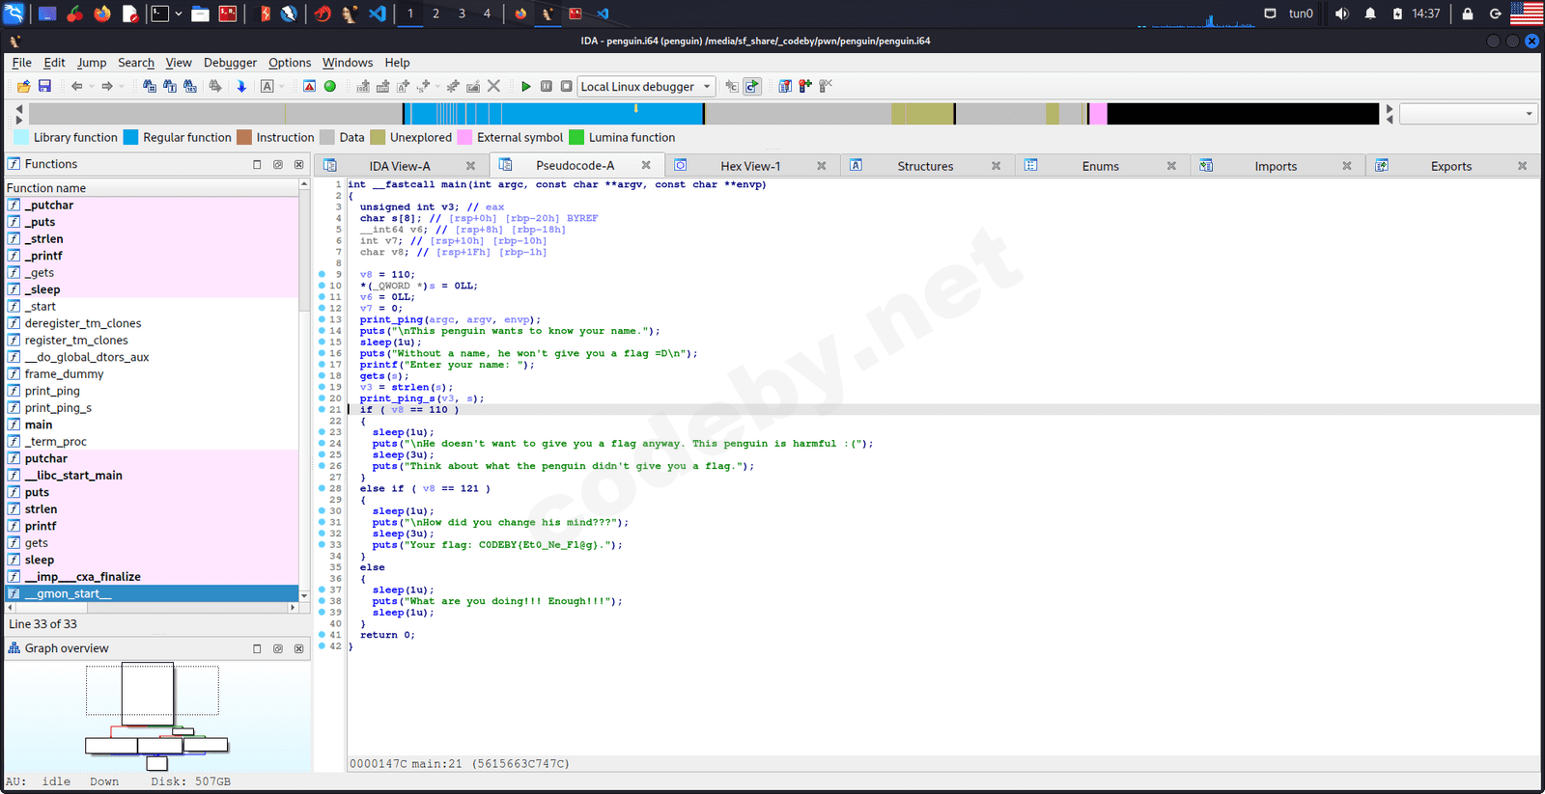The image size is (1545, 794).
Task: Click the Regular function blue legend swatch
Action: click(x=131, y=137)
